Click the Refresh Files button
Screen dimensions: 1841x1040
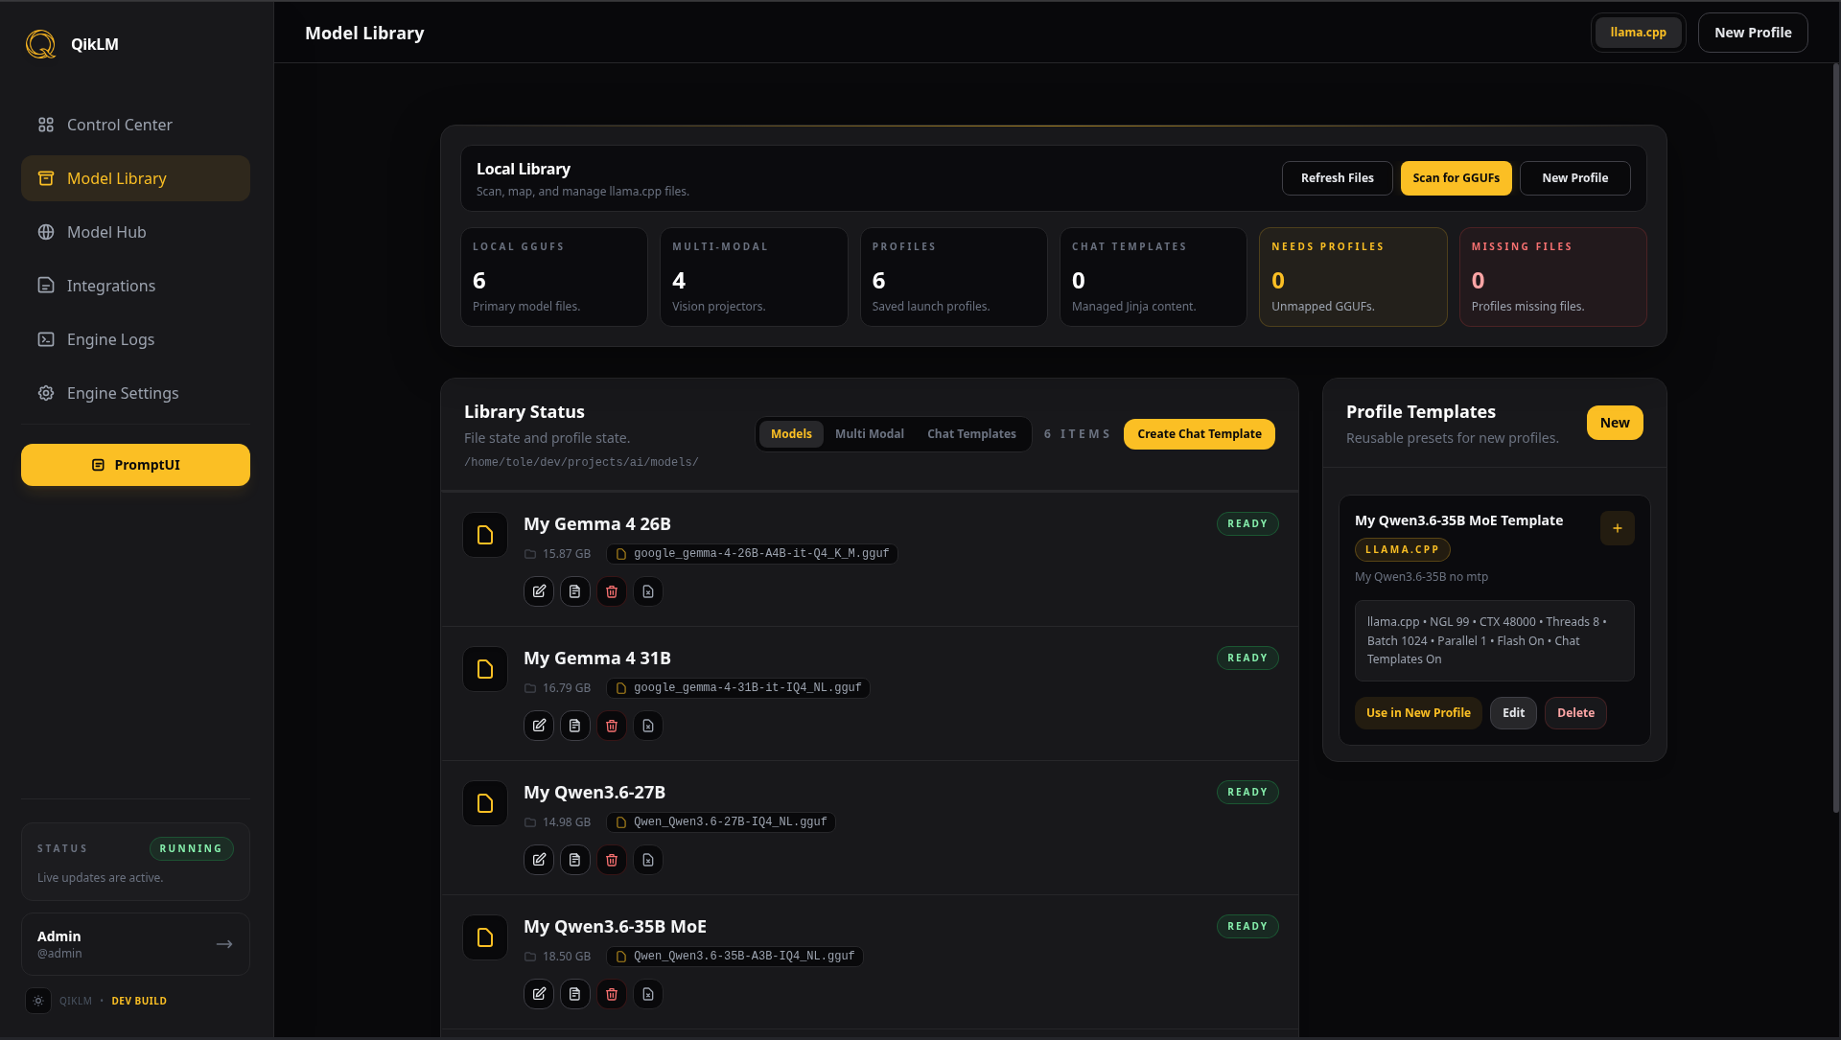(1338, 178)
